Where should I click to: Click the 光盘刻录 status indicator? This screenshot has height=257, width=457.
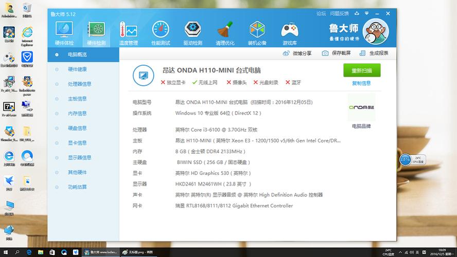tap(266, 82)
